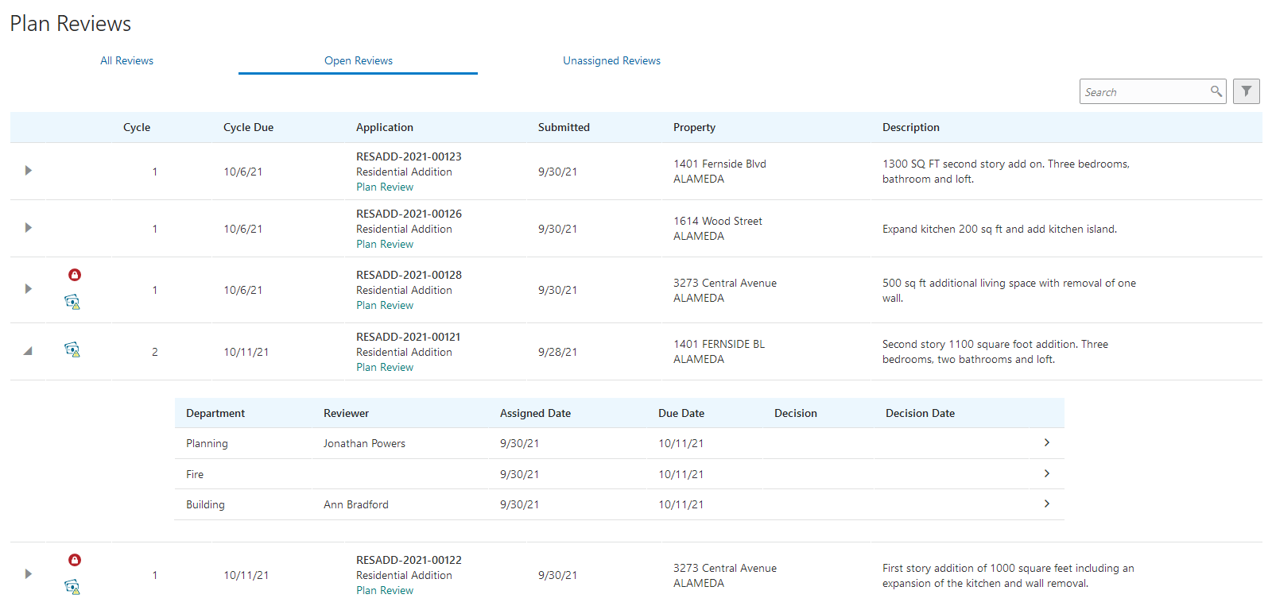
Task: Click the red lock icon for RESADD-2021-00122
Action: (x=75, y=560)
